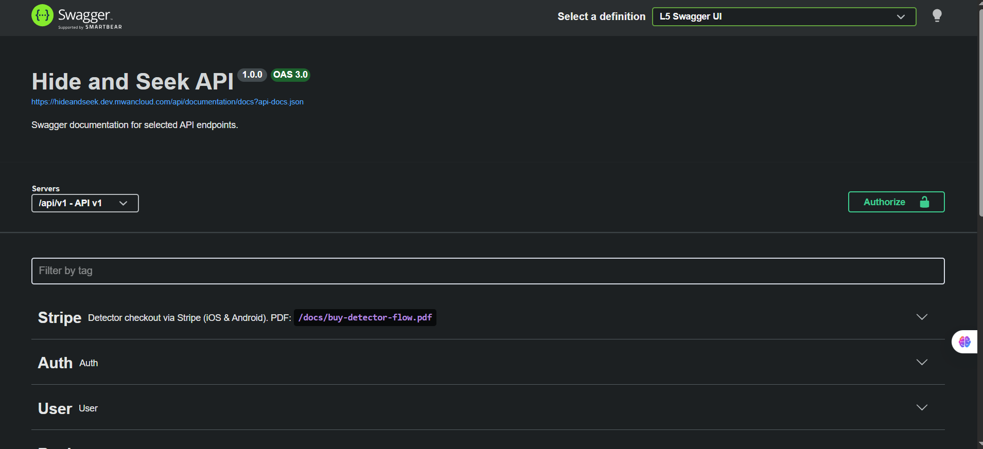Click the User tag heading
This screenshot has height=449, width=983.
55,408
